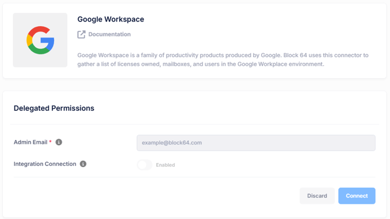Toggle the Integration Connection switch

tap(144, 165)
